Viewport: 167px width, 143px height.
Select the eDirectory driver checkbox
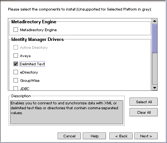16,72
